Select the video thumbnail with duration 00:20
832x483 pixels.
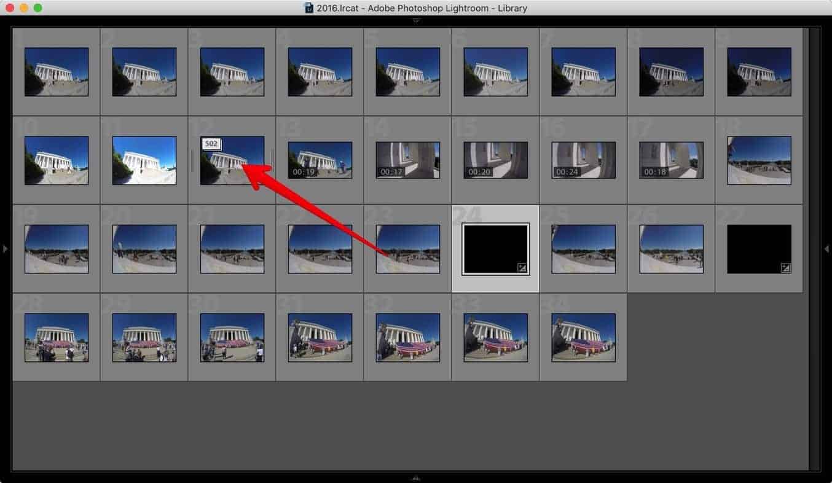496,160
